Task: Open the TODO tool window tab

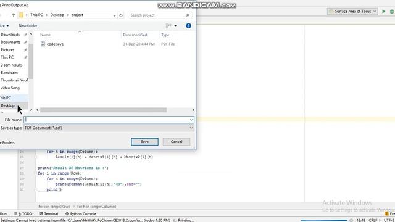Action: click(23, 214)
